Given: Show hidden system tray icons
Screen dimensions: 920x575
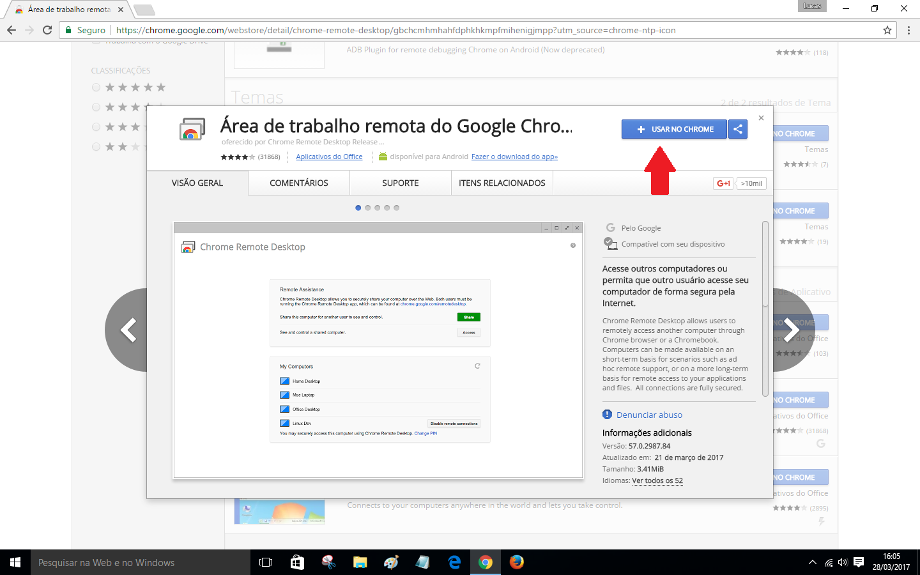Looking at the screenshot, I should coord(813,562).
